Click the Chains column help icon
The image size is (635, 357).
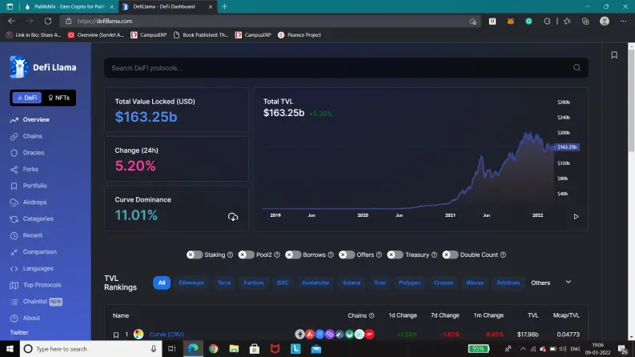(x=372, y=315)
